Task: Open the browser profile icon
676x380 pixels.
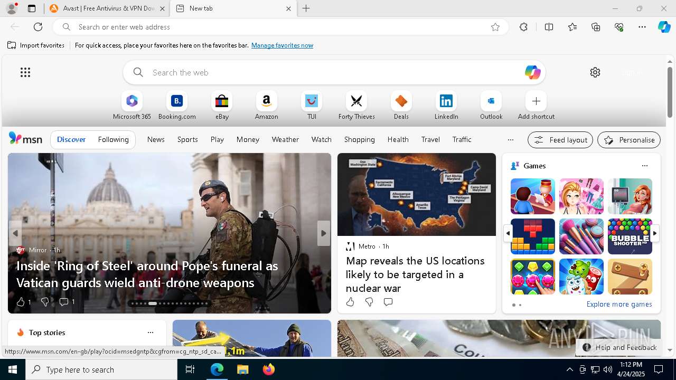Action: [x=11, y=8]
